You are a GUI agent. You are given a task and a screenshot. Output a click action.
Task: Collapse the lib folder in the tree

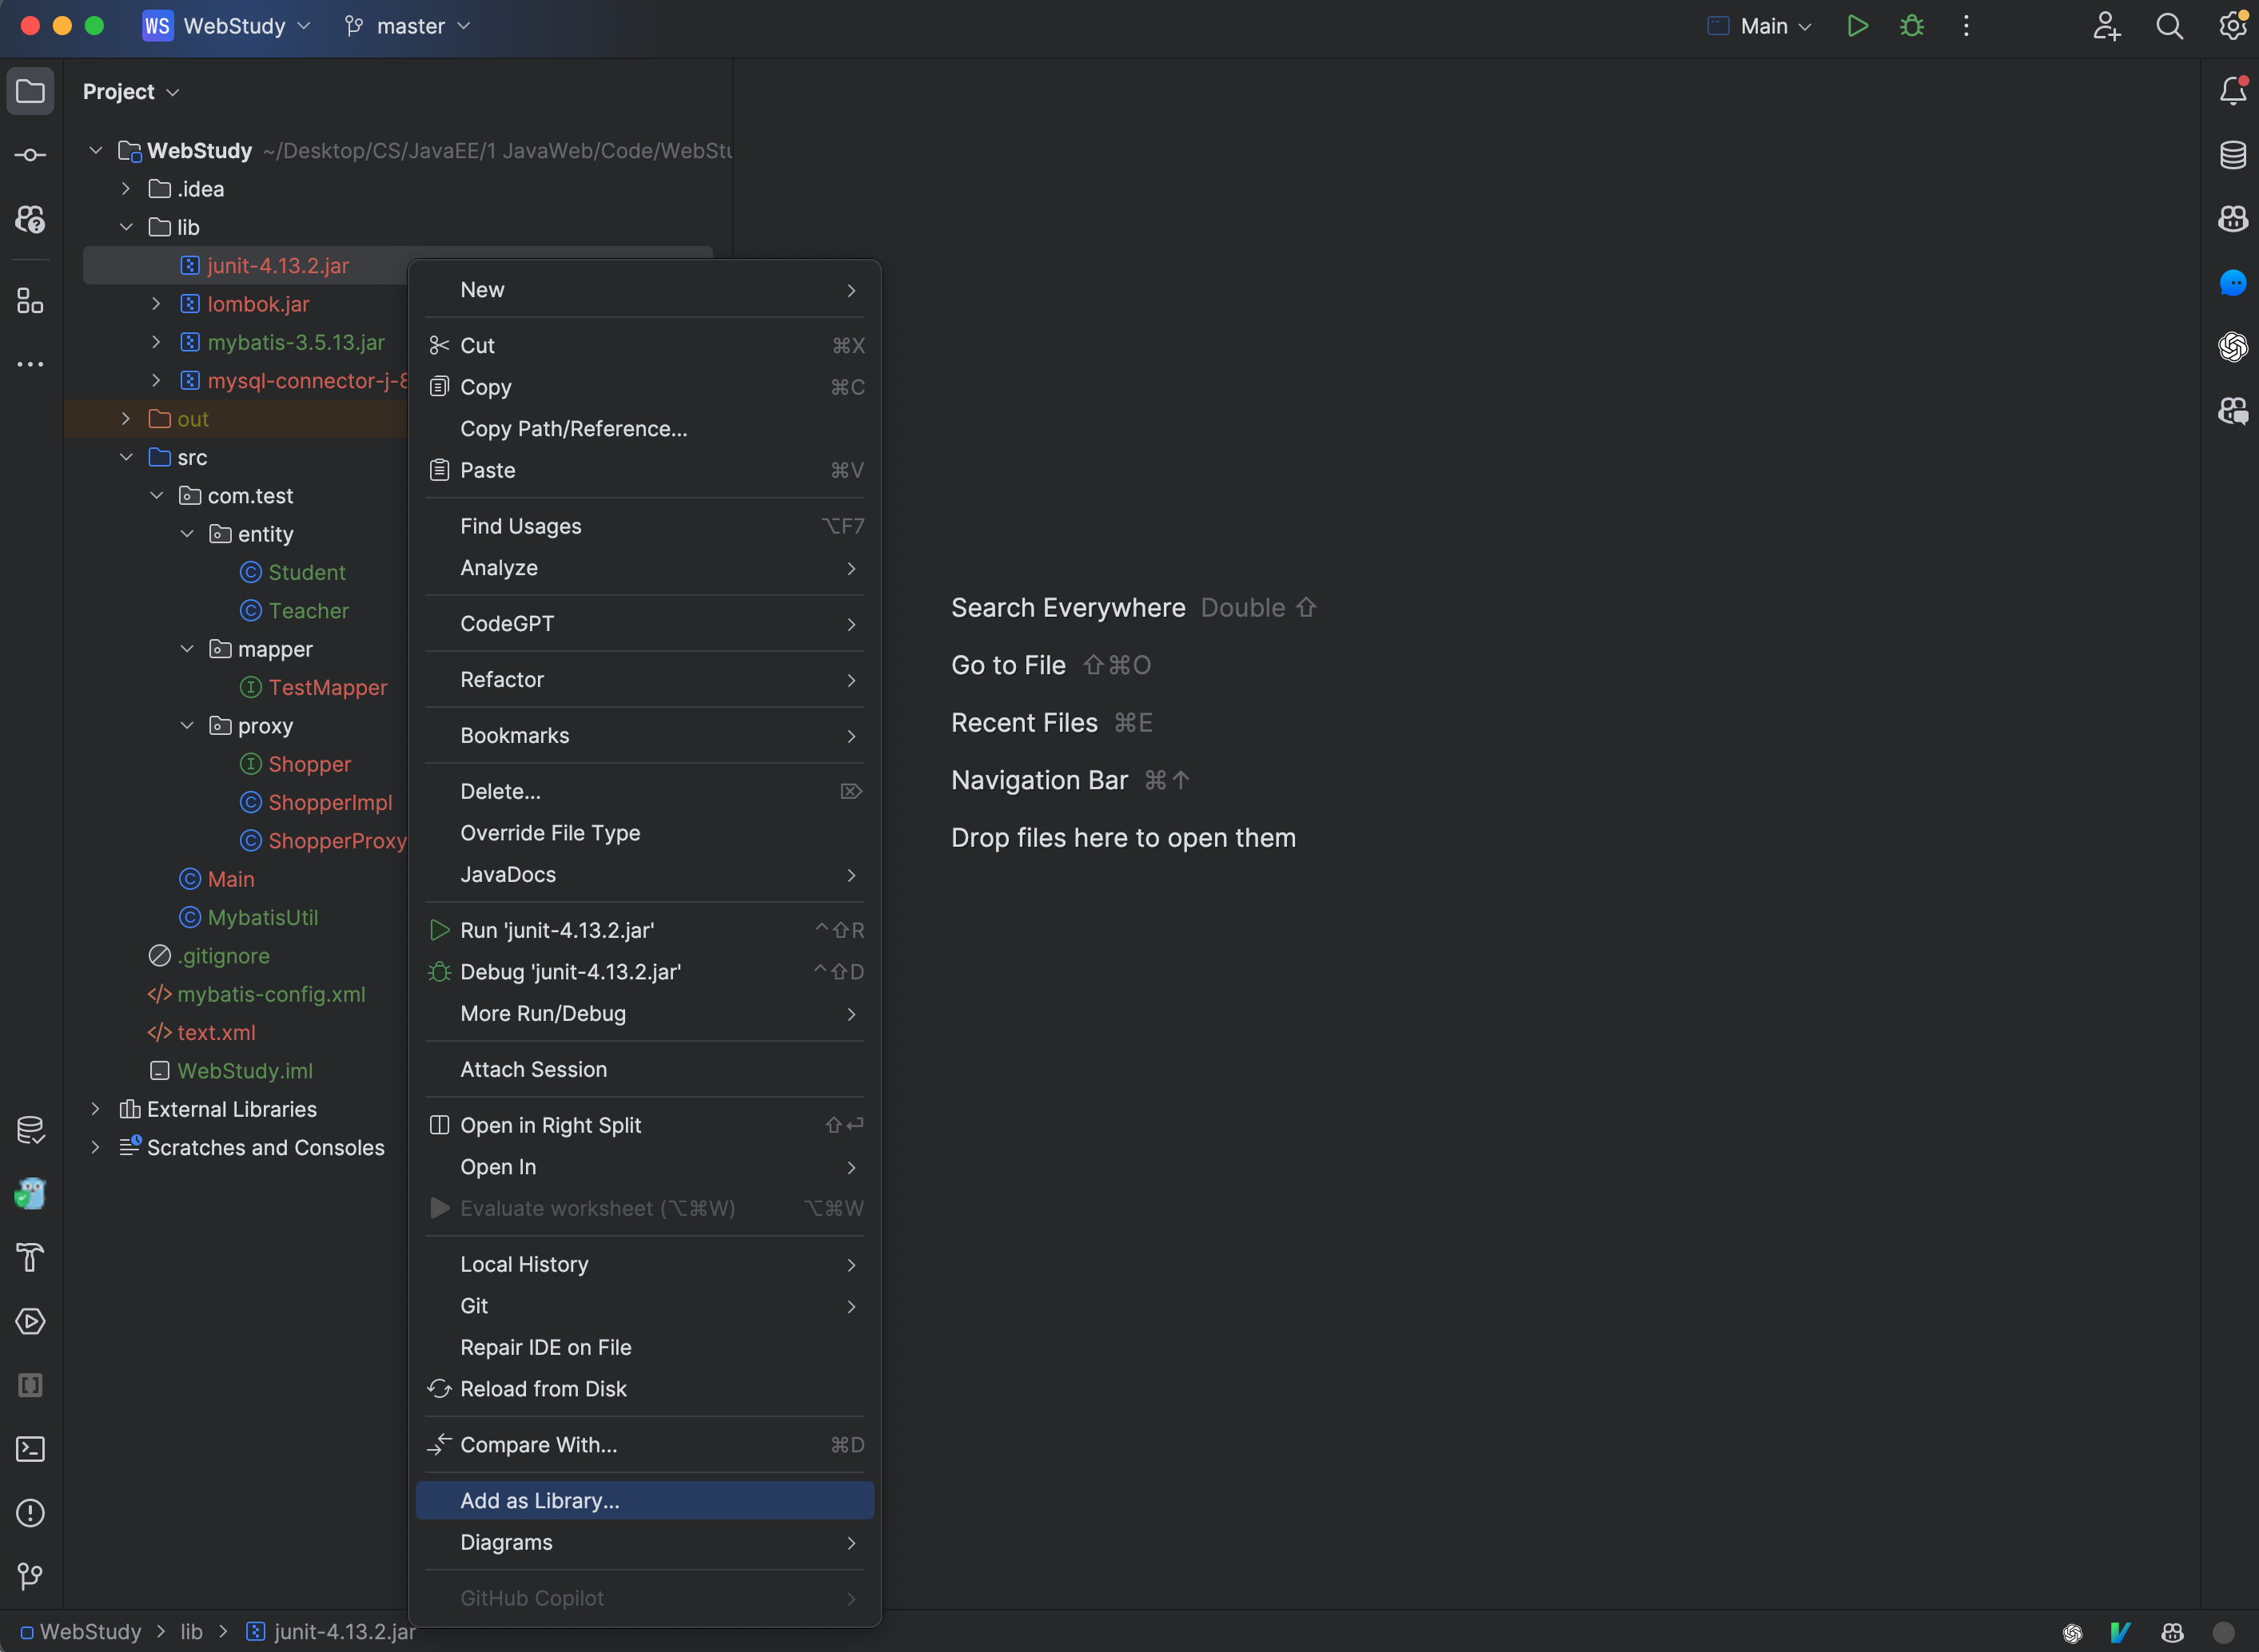pos(126,227)
